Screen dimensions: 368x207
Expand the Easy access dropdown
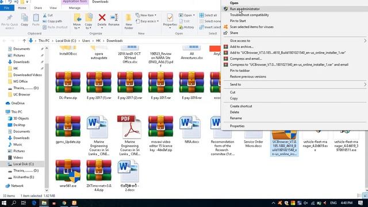(147, 21)
